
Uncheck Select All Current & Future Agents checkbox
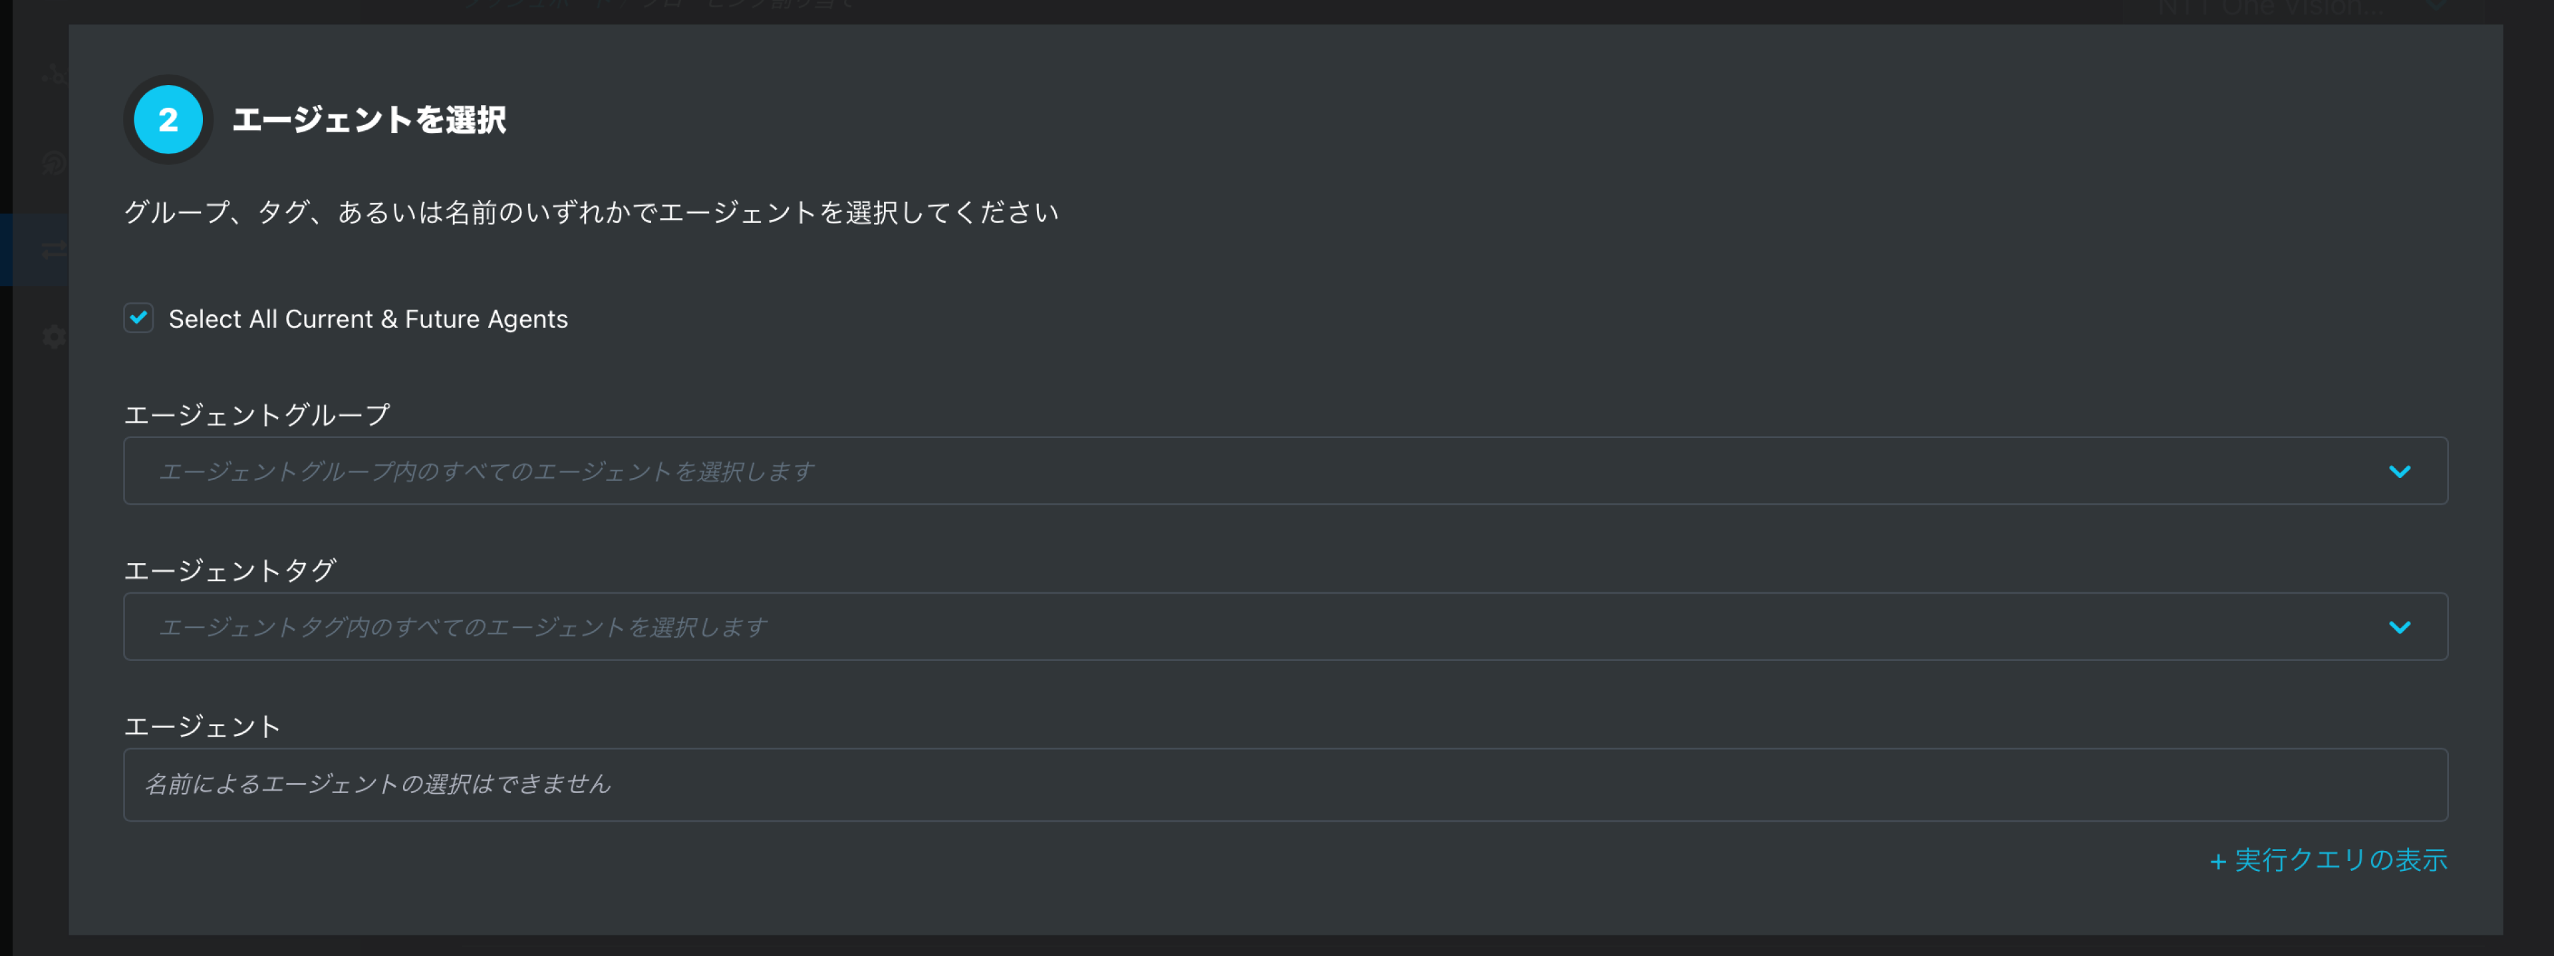pos(139,318)
